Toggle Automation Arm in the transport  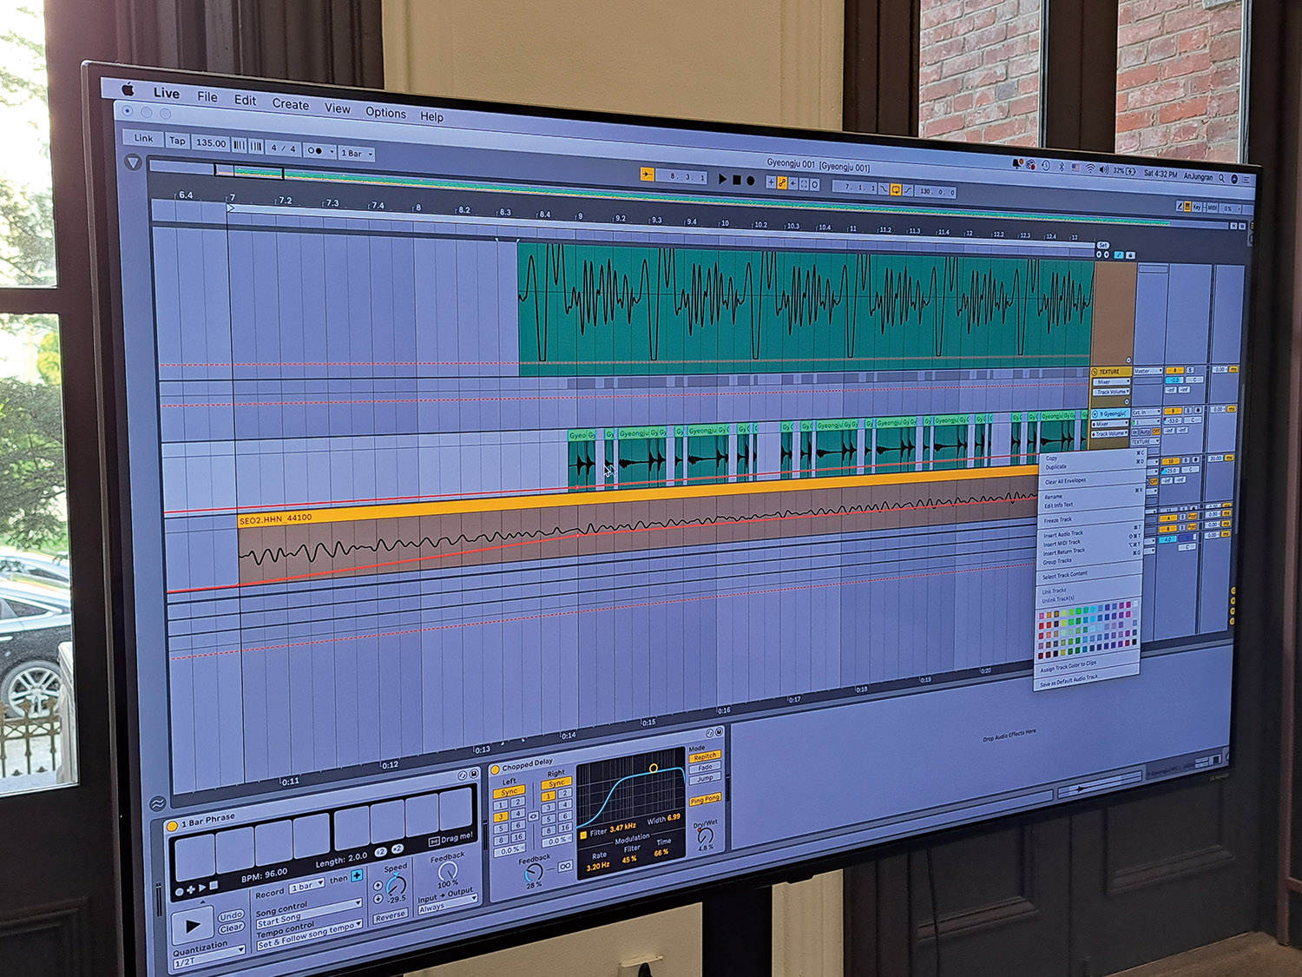(x=782, y=182)
